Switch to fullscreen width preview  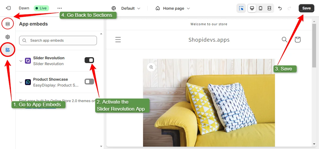point(269,8)
